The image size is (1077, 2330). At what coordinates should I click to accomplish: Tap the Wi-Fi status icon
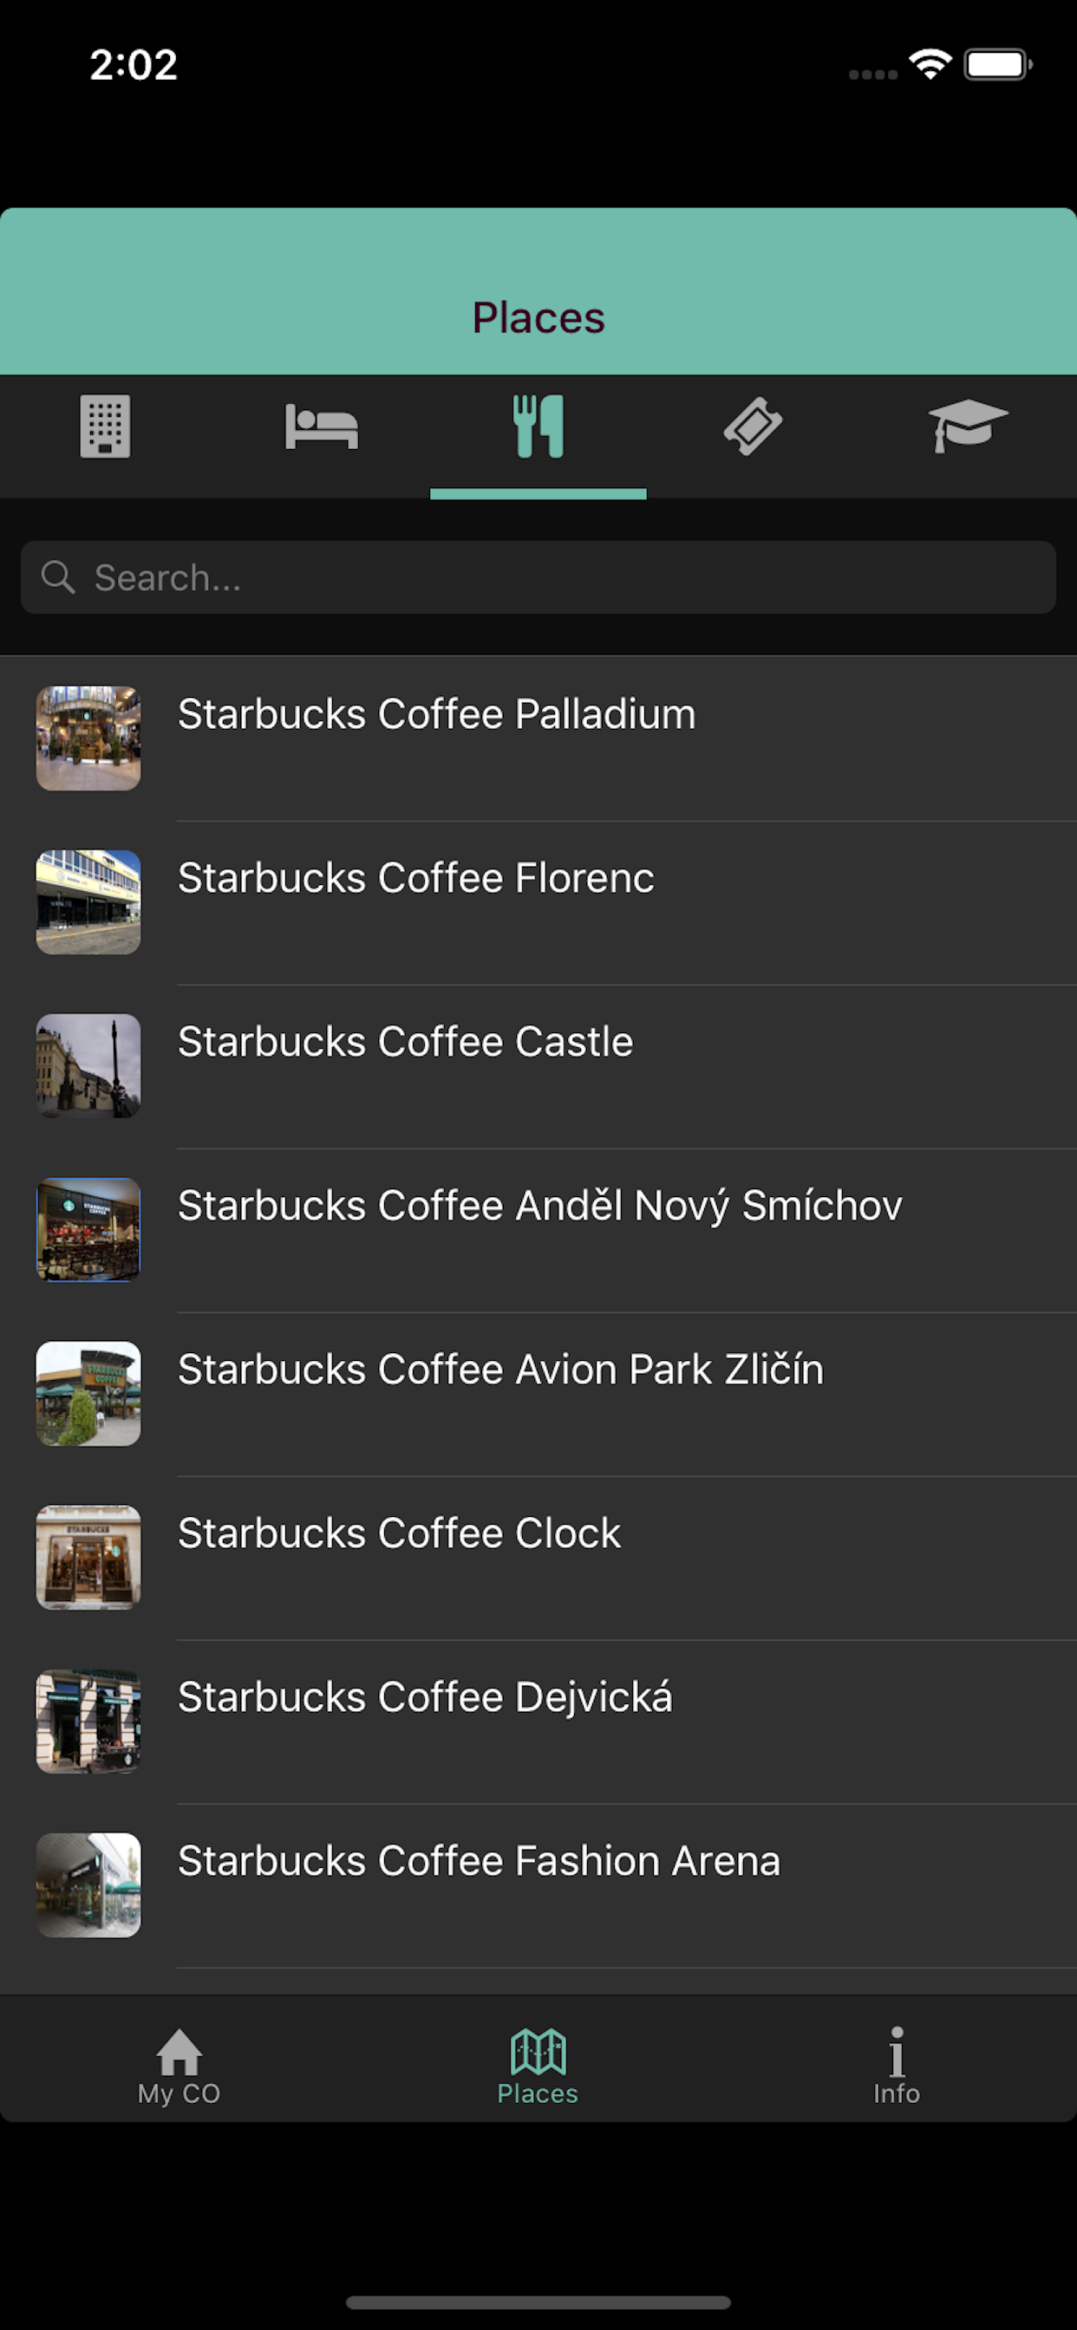pos(930,64)
